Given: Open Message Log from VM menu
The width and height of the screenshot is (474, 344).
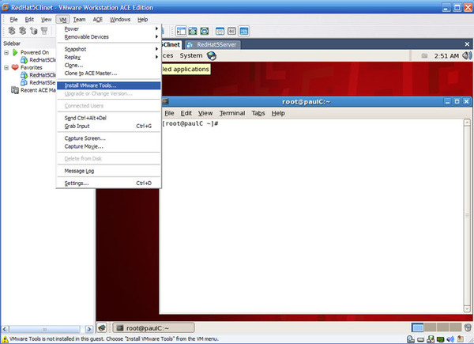Looking at the screenshot, I should pos(108,171).
